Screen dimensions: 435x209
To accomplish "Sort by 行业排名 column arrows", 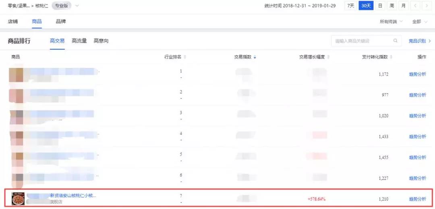I will click(x=185, y=57).
